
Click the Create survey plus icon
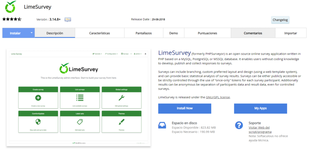(38, 98)
